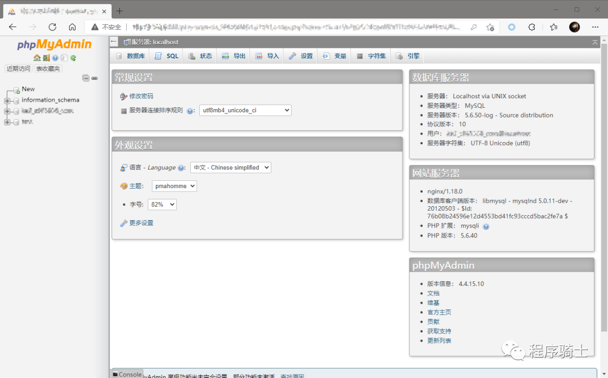Expand the second blurred database node below information_schema

(x=7, y=111)
